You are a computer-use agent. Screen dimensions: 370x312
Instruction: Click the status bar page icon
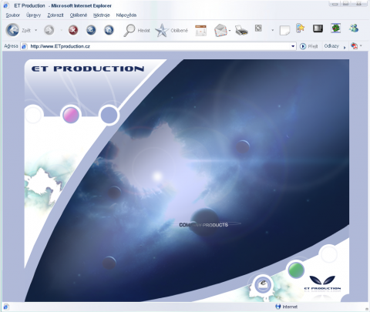(6, 307)
